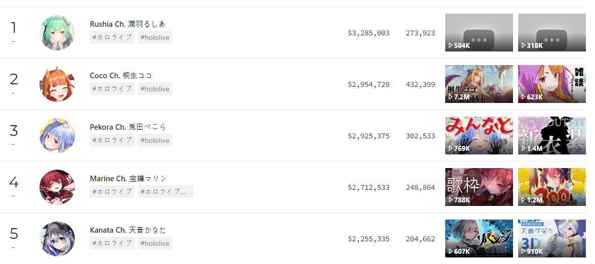The image size is (595, 264).
Task: Click Rushia channel avatar icon
Action: click(x=57, y=33)
